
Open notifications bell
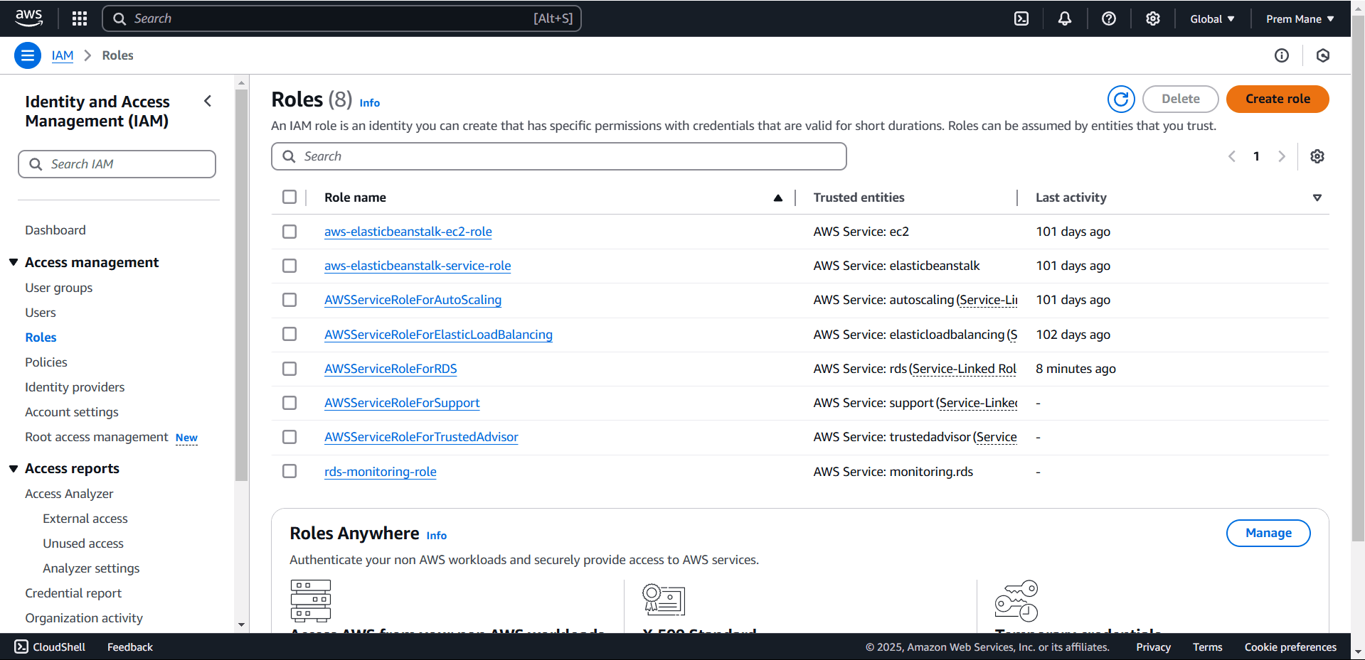point(1065,18)
